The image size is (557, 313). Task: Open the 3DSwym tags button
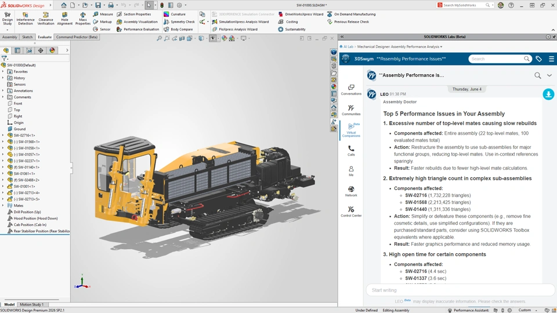click(x=539, y=59)
